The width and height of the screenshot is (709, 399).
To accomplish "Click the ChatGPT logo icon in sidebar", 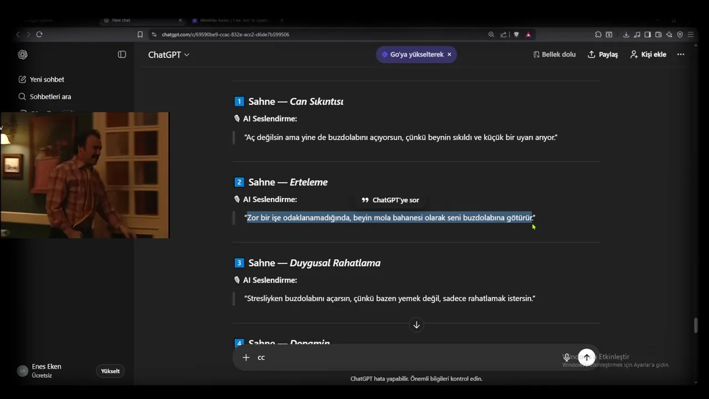I will tap(23, 54).
